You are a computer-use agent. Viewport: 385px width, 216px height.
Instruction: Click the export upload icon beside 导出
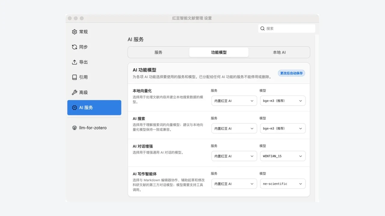74,62
